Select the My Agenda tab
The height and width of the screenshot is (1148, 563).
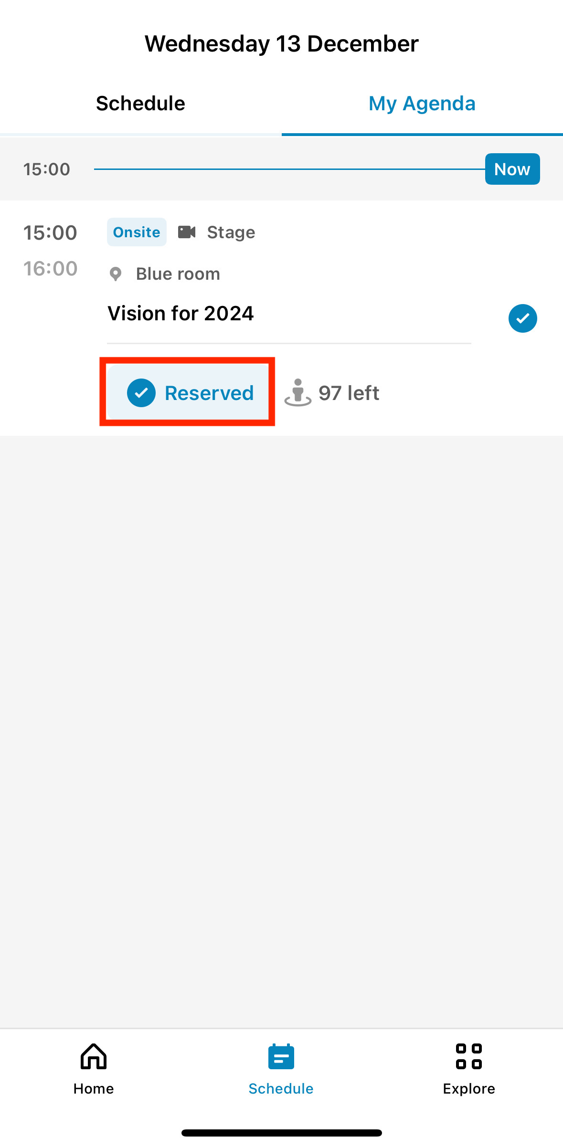[422, 104]
